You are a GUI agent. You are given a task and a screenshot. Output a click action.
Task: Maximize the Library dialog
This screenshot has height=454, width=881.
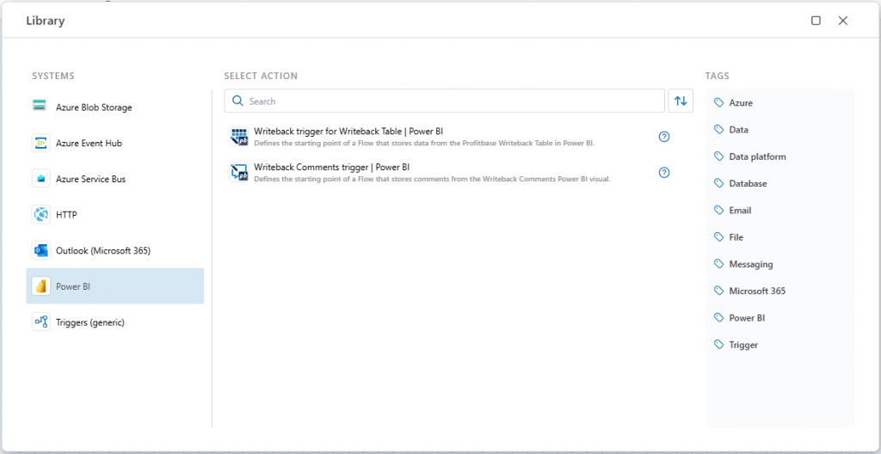coord(816,21)
